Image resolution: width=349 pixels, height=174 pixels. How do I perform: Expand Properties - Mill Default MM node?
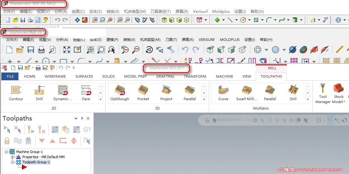point(13,157)
